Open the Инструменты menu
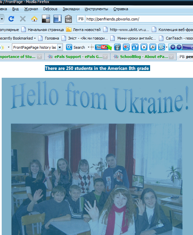This screenshot has width=193, height=235. (x=96, y=9)
